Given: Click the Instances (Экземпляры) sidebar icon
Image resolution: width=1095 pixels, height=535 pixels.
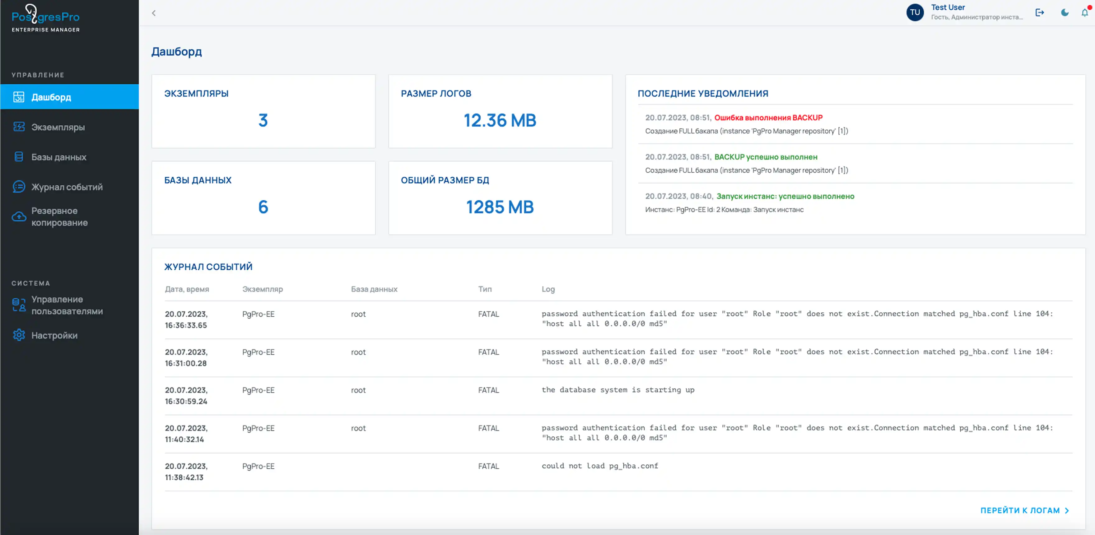Looking at the screenshot, I should point(19,127).
